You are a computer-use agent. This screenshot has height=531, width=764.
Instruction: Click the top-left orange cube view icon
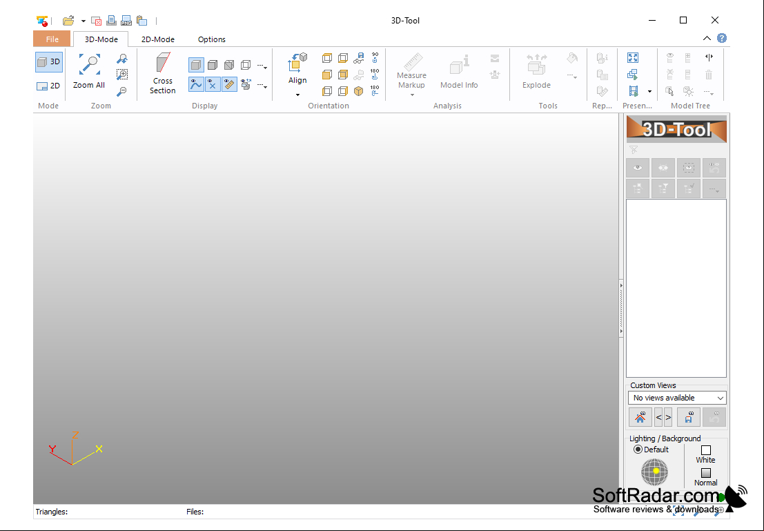tap(327, 58)
